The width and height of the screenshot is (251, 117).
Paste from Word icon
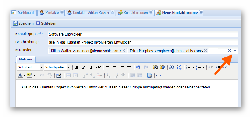pos(162,68)
